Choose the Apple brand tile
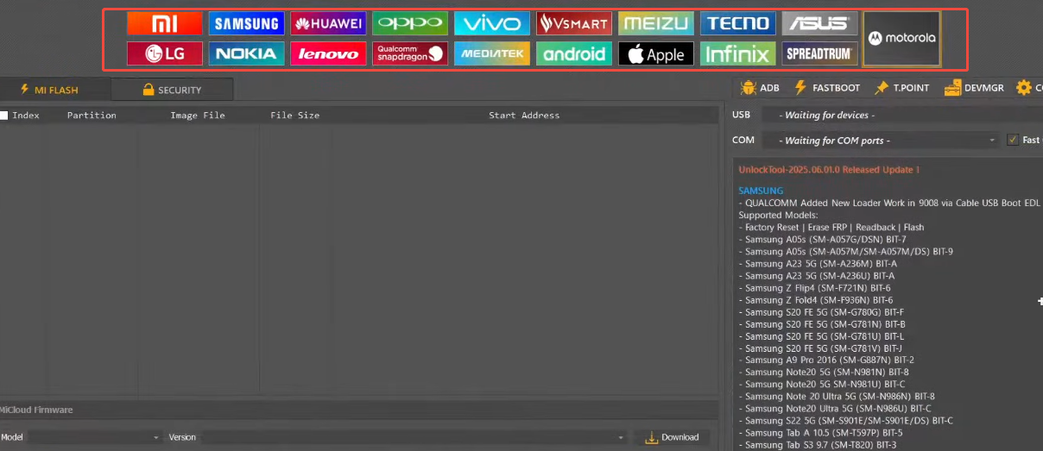Viewport: 1043px width, 451px height. (x=656, y=53)
